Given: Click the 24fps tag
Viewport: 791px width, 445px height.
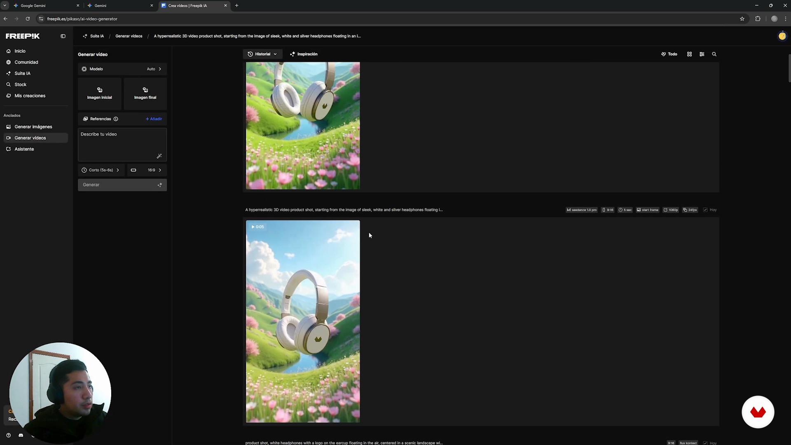Looking at the screenshot, I should tap(690, 210).
